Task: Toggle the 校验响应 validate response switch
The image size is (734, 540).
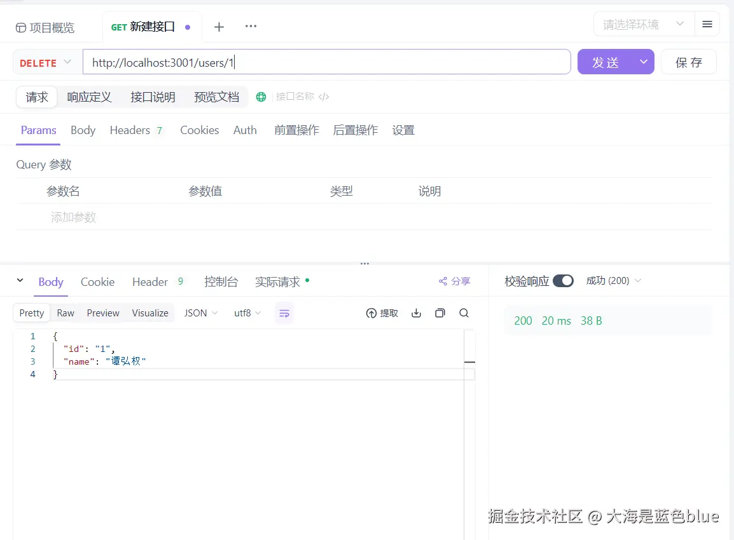Action: point(563,281)
